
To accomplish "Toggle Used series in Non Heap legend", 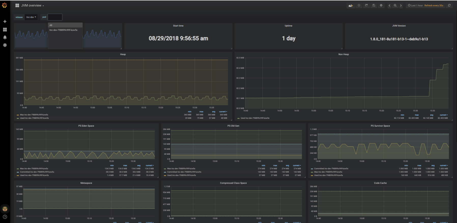I will tap(255, 118).
